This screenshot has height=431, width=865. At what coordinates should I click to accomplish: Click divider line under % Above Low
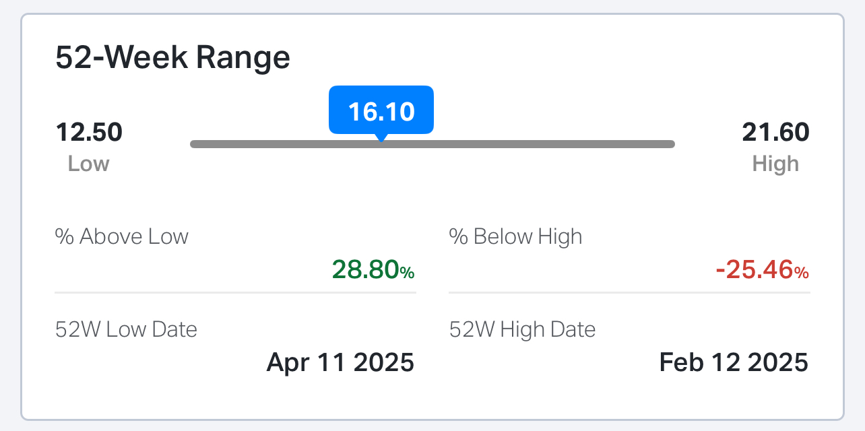point(235,292)
